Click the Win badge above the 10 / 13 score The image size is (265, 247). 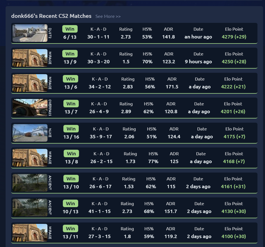(70, 204)
